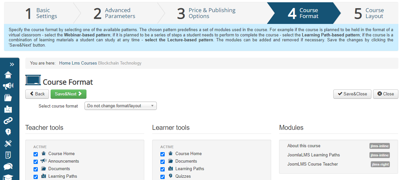Click the green Save&Next button

(x=68, y=94)
